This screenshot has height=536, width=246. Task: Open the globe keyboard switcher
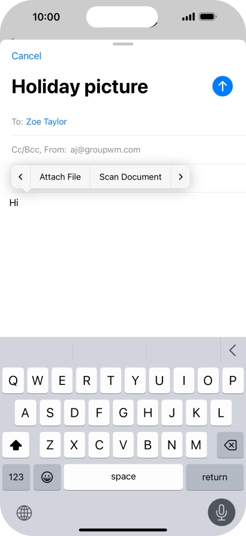(x=24, y=513)
